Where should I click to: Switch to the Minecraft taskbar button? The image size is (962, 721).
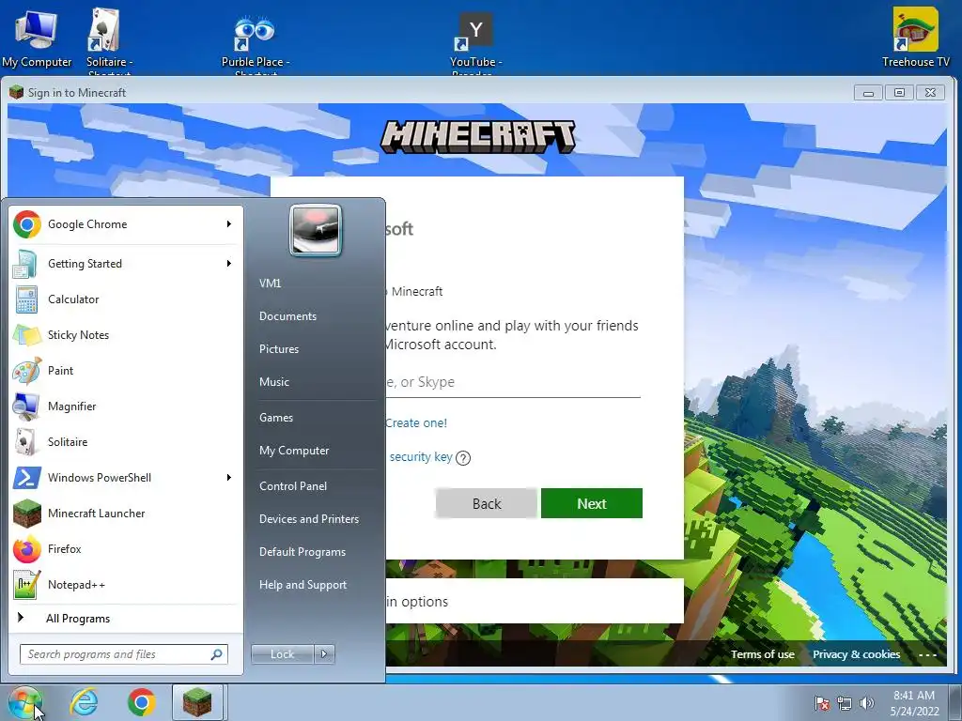[197, 702]
